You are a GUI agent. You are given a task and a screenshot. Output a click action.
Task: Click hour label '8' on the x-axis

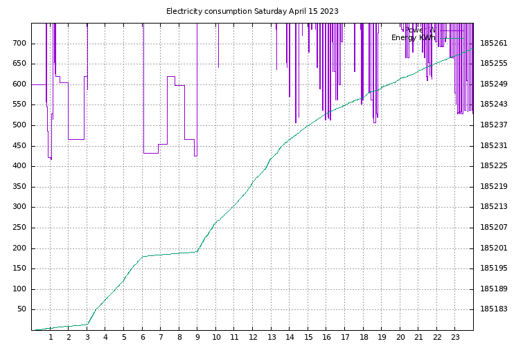pos(179,337)
